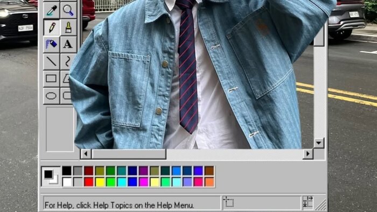The image size is (377, 212).
Task: Click the selection size indicator in status bar
Action: click(x=308, y=202)
